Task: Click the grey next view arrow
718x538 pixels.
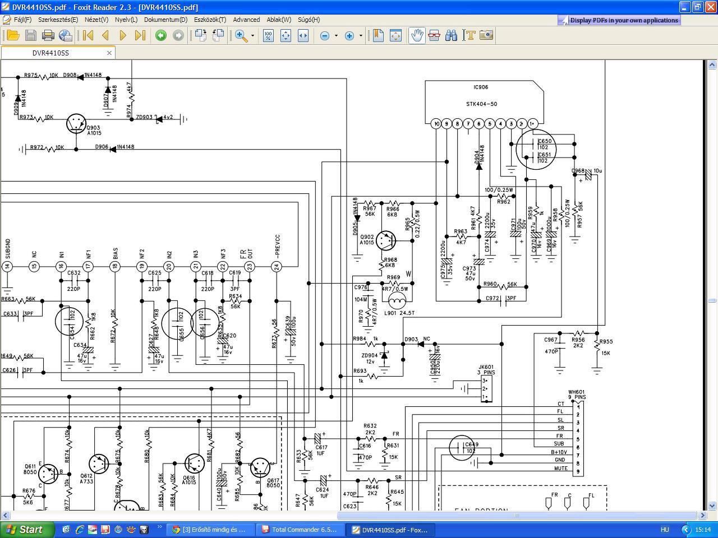Action: tap(178, 35)
